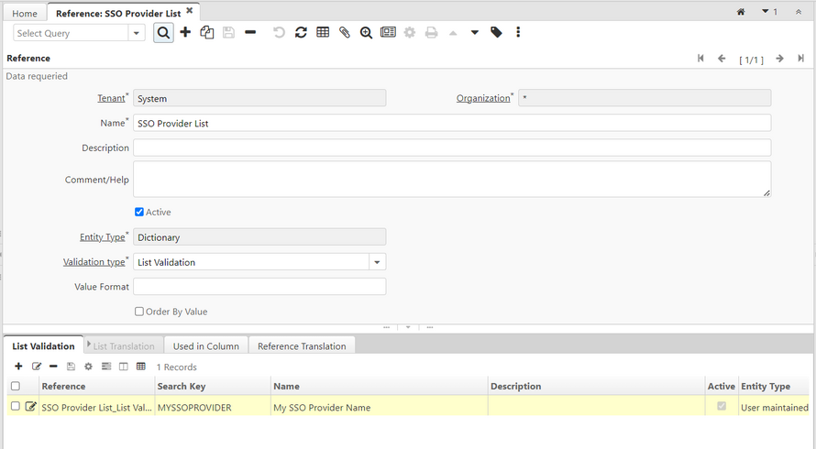
Task: Click into the Description text field
Action: click(x=451, y=148)
